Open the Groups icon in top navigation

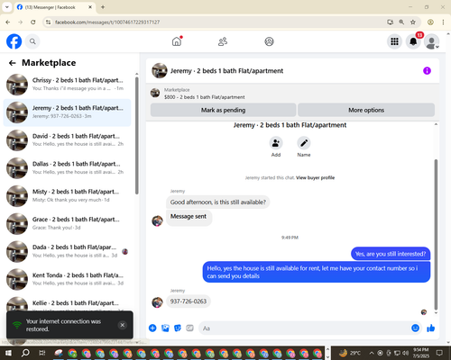tap(269, 41)
